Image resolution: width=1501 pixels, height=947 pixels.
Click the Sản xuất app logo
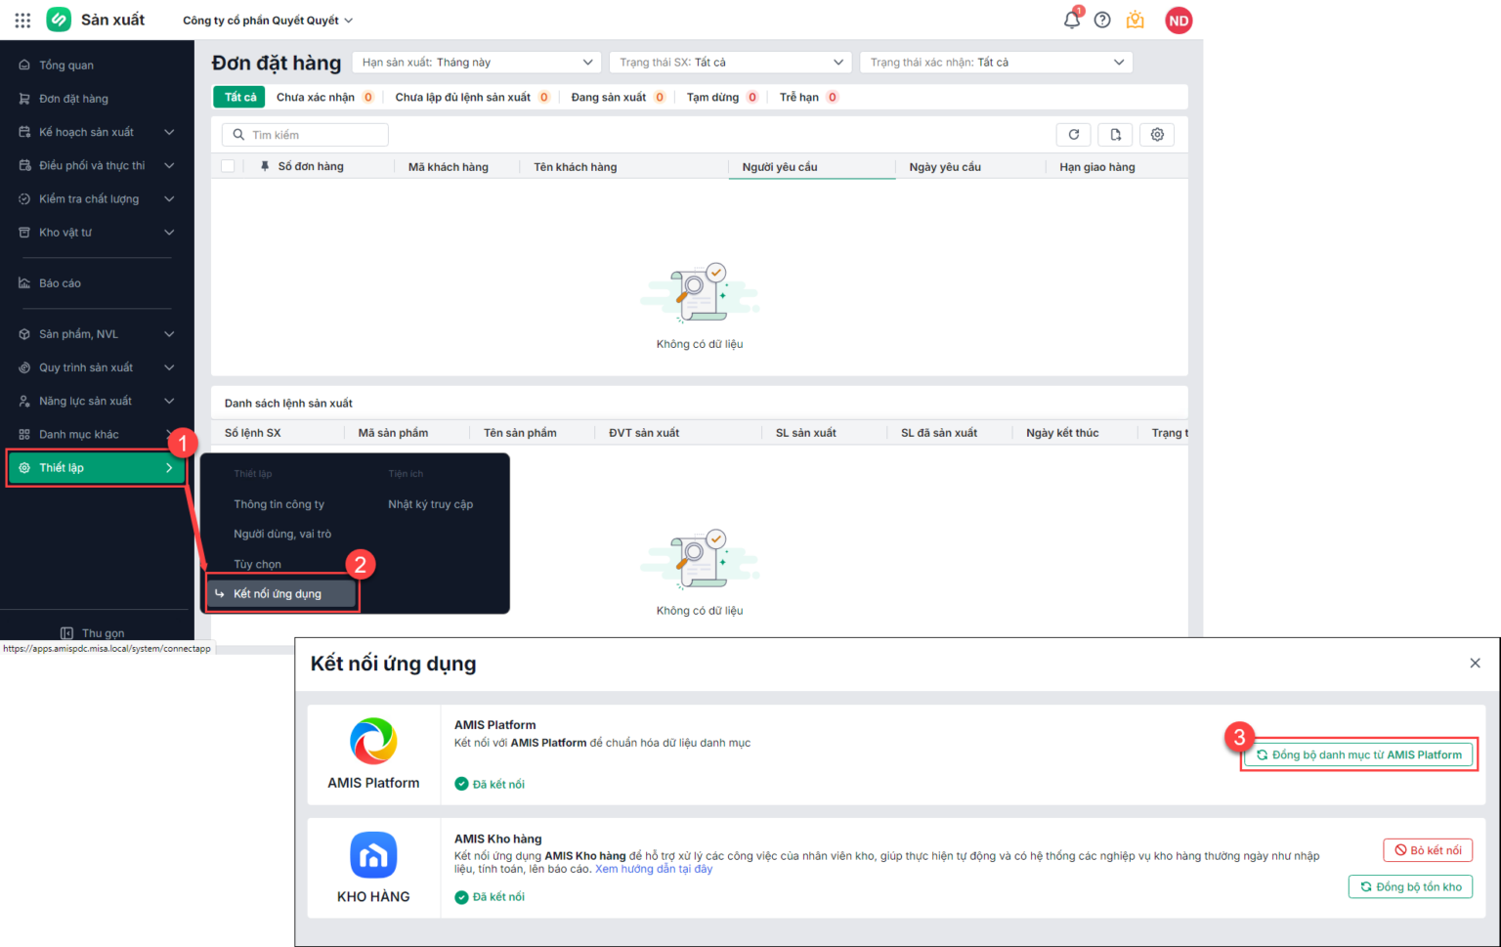(x=59, y=19)
